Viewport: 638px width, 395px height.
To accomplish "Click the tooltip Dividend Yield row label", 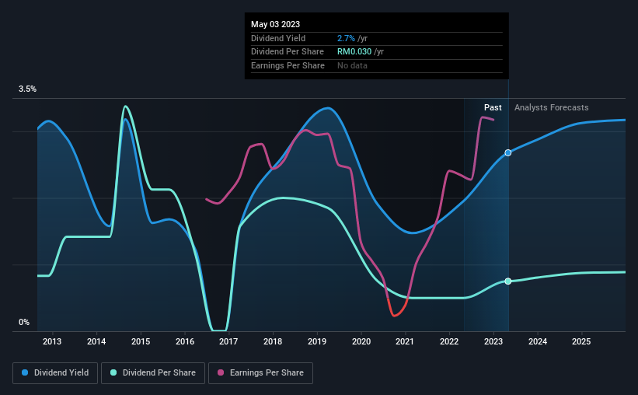I will pos(278,38).
